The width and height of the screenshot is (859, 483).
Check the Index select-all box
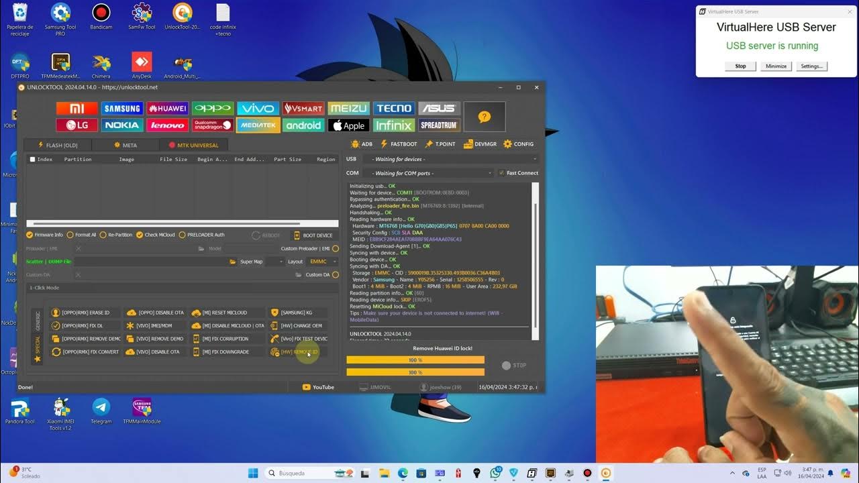pyautogui.click(x=33, y=160)
